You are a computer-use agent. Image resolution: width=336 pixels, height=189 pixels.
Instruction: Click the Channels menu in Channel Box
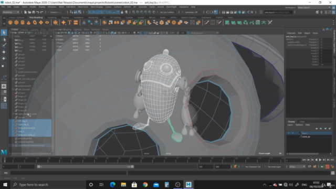point(291,33)
